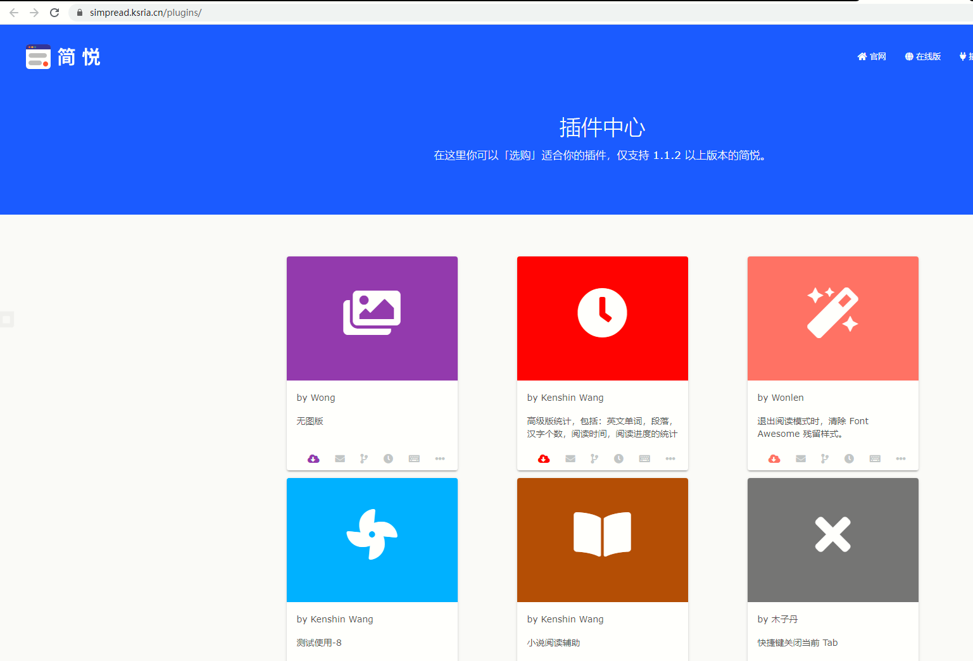Open extra actions menu on 高级版统计 card
Screen dimensions: 973x661
(x=670, y=458)
